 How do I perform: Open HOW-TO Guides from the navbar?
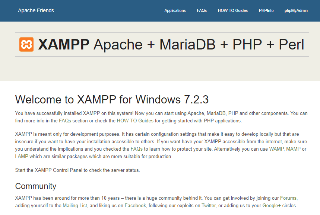[232, 10]
